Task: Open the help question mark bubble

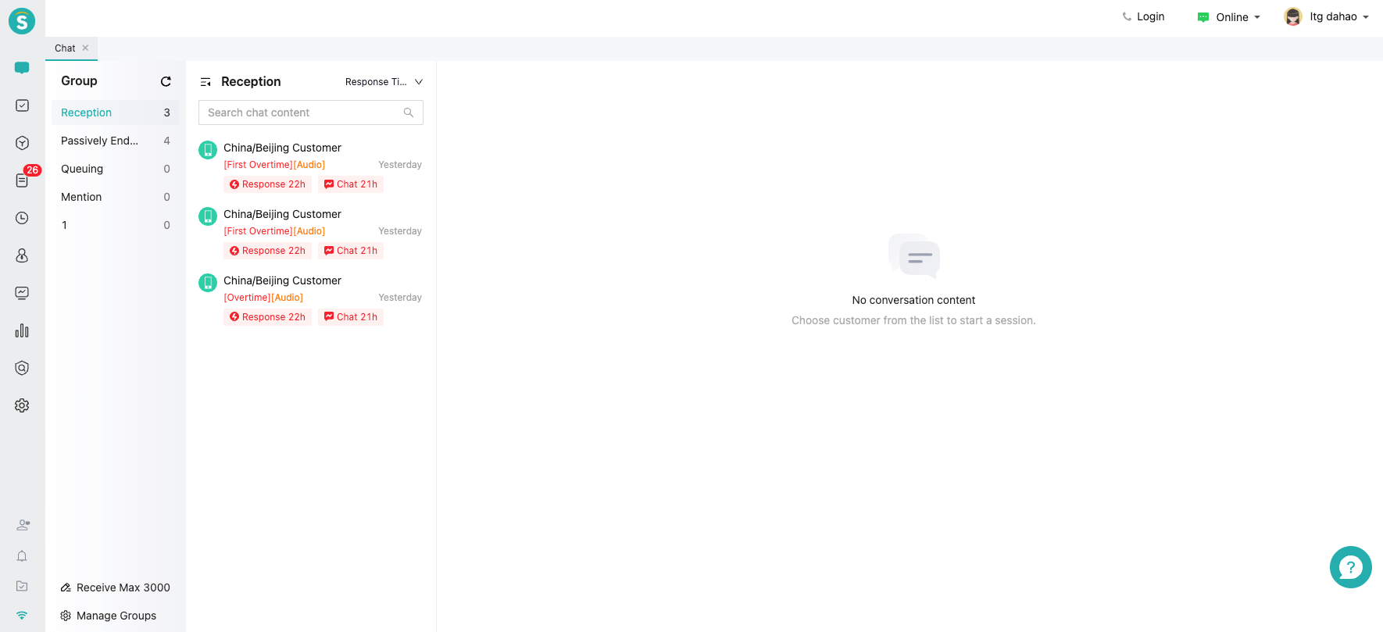Action: click(1350, 567)
